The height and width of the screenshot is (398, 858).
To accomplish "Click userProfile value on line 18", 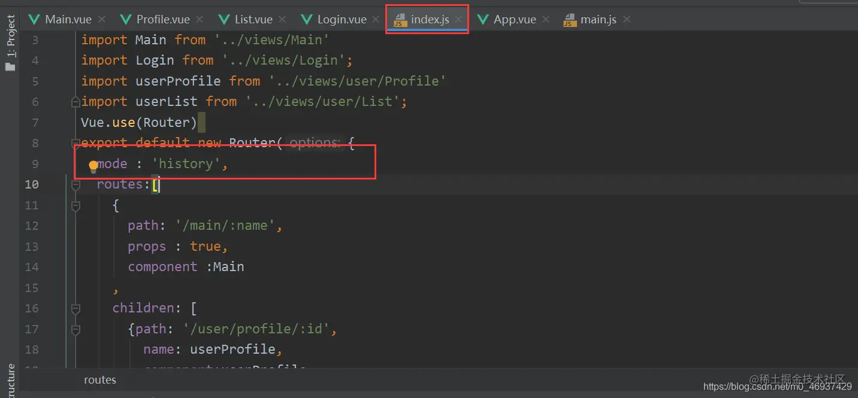I will pos(233,349).
